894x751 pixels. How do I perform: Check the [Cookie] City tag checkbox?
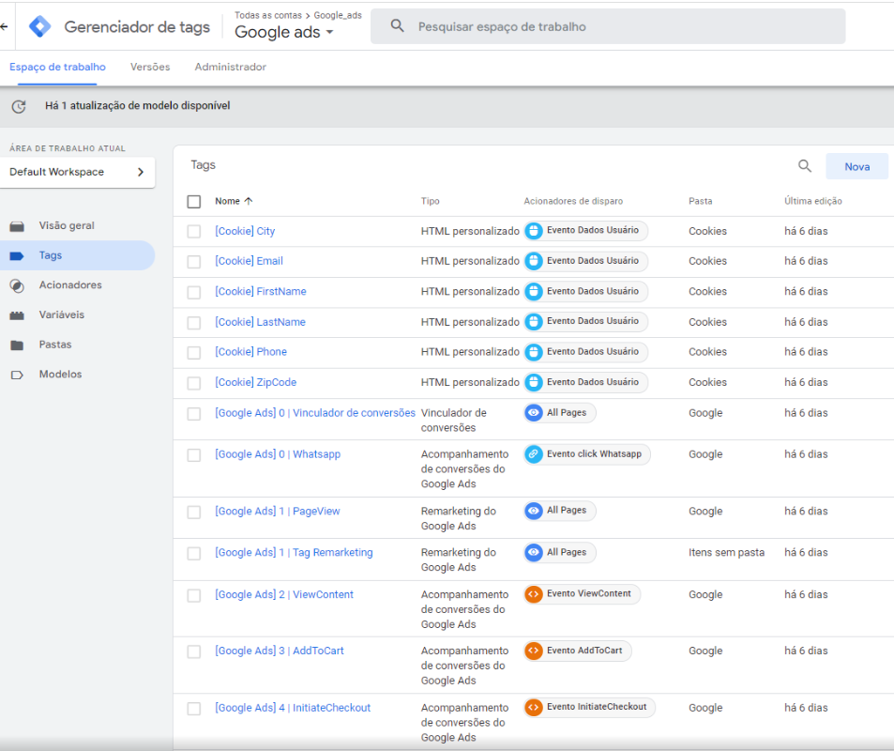point(194,232)
